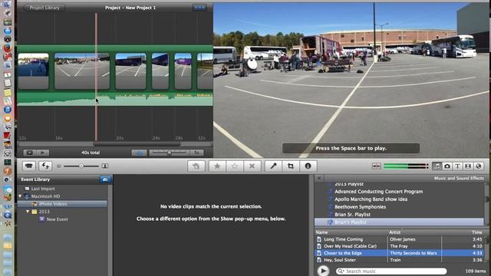Select the first clip thumbnail in project
491x276 pixels.
(x=33, y=71)
